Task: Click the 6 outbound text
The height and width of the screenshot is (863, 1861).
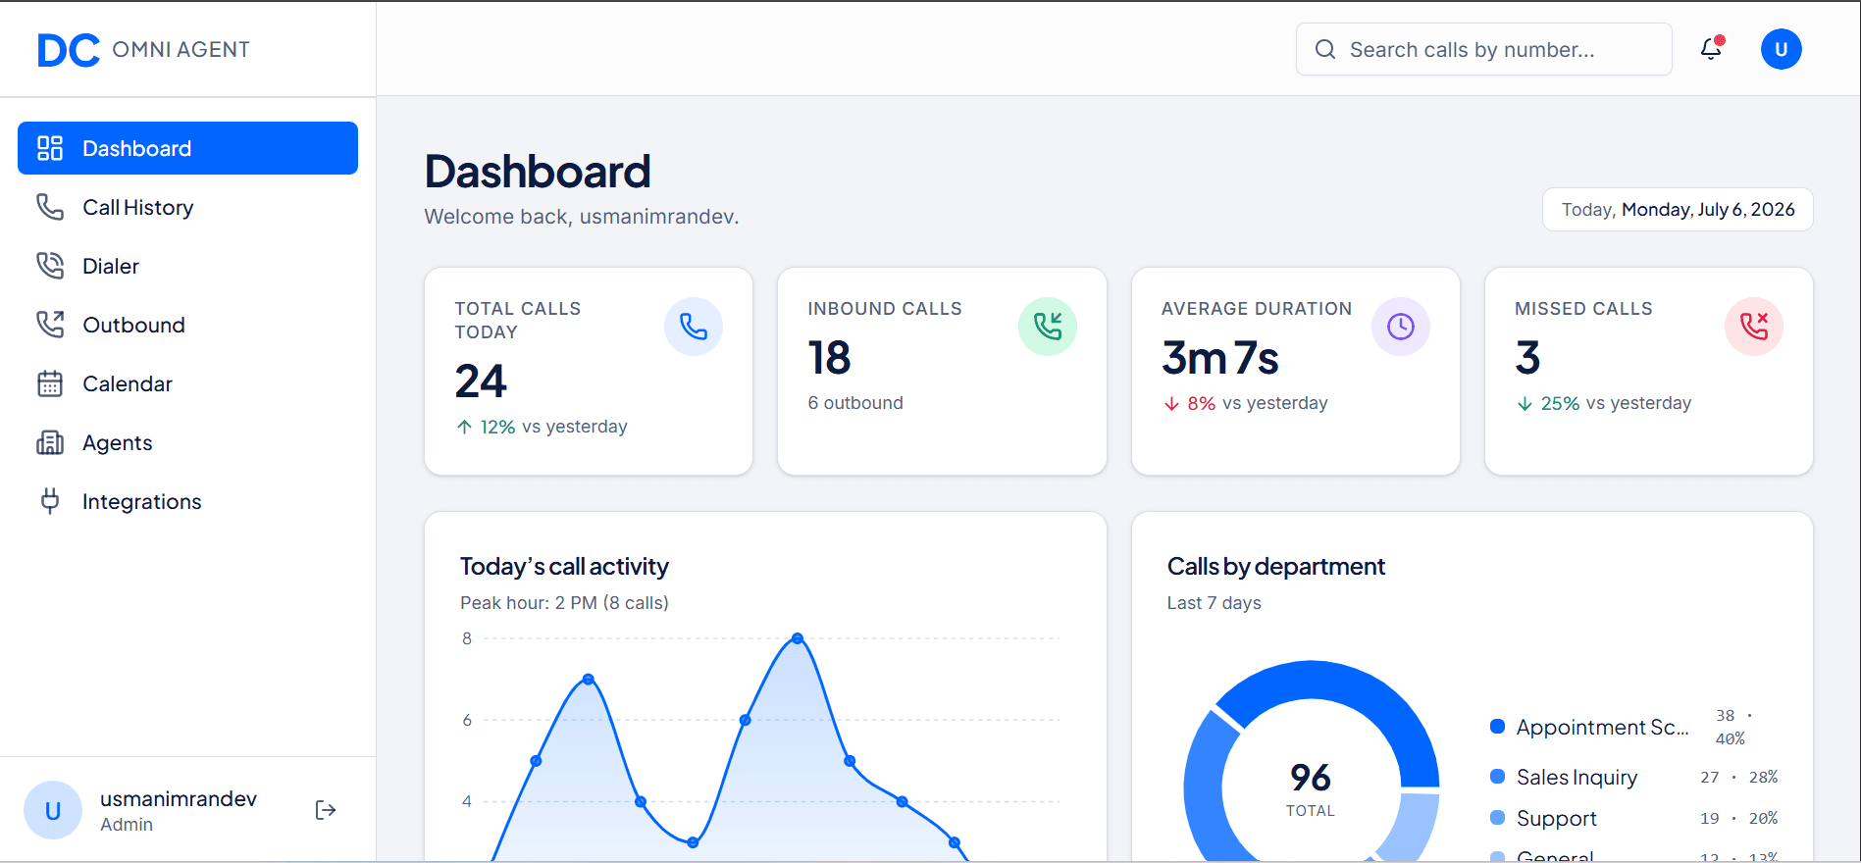Action: pos(855,403)
